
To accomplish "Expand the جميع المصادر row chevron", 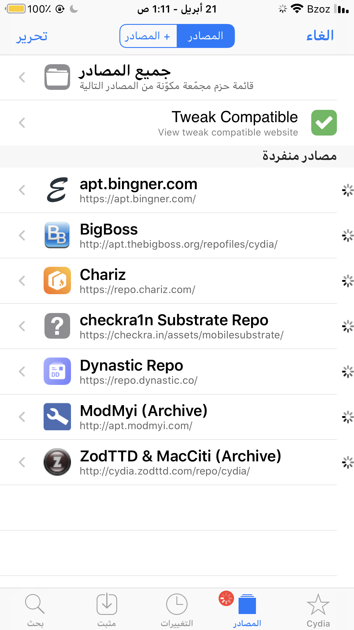I will coord(22,77).
